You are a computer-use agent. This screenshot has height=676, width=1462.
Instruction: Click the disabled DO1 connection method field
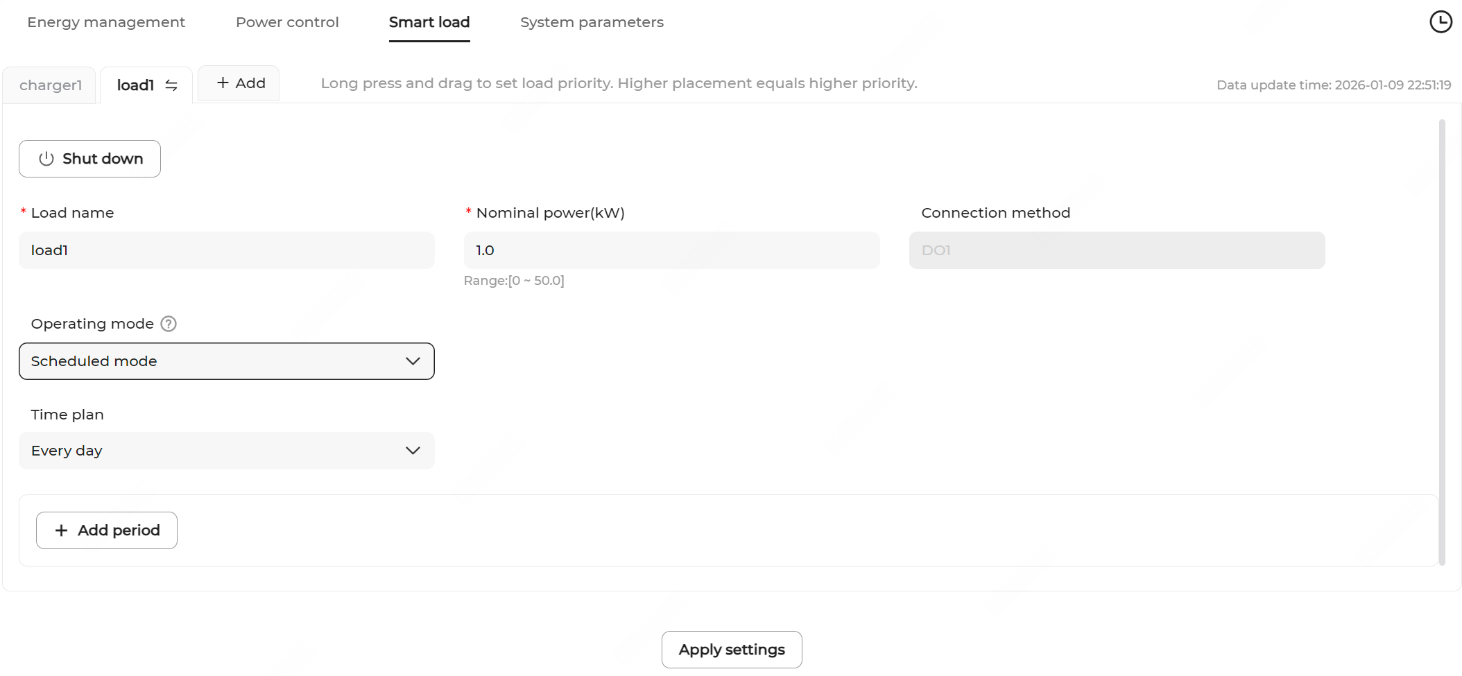(x=1117, y=250)
